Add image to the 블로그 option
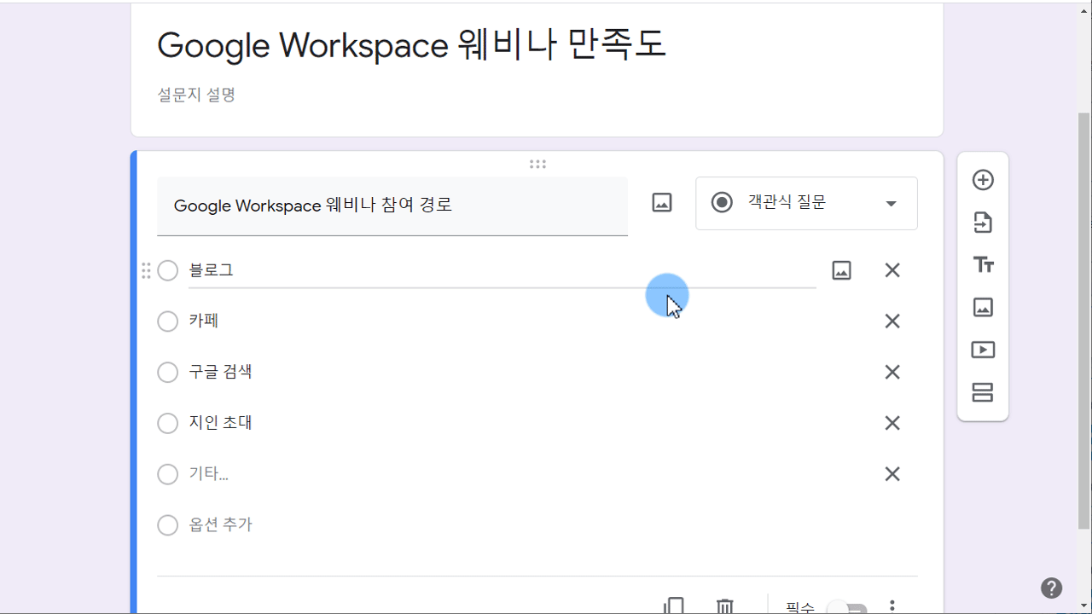The width and height of the screenshot is (1092, 614). (841, 270)
